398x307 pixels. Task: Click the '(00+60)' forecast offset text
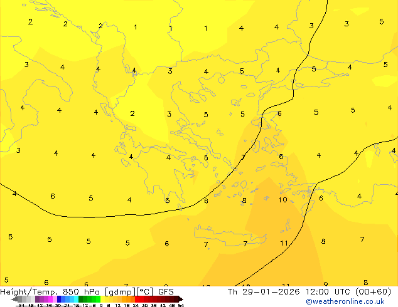(374, 291)
